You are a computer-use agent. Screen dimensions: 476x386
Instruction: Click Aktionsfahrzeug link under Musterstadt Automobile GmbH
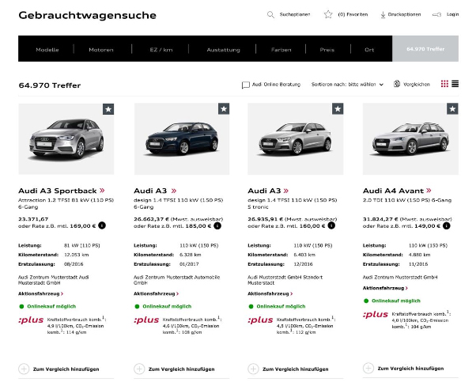tap(156, 293)
